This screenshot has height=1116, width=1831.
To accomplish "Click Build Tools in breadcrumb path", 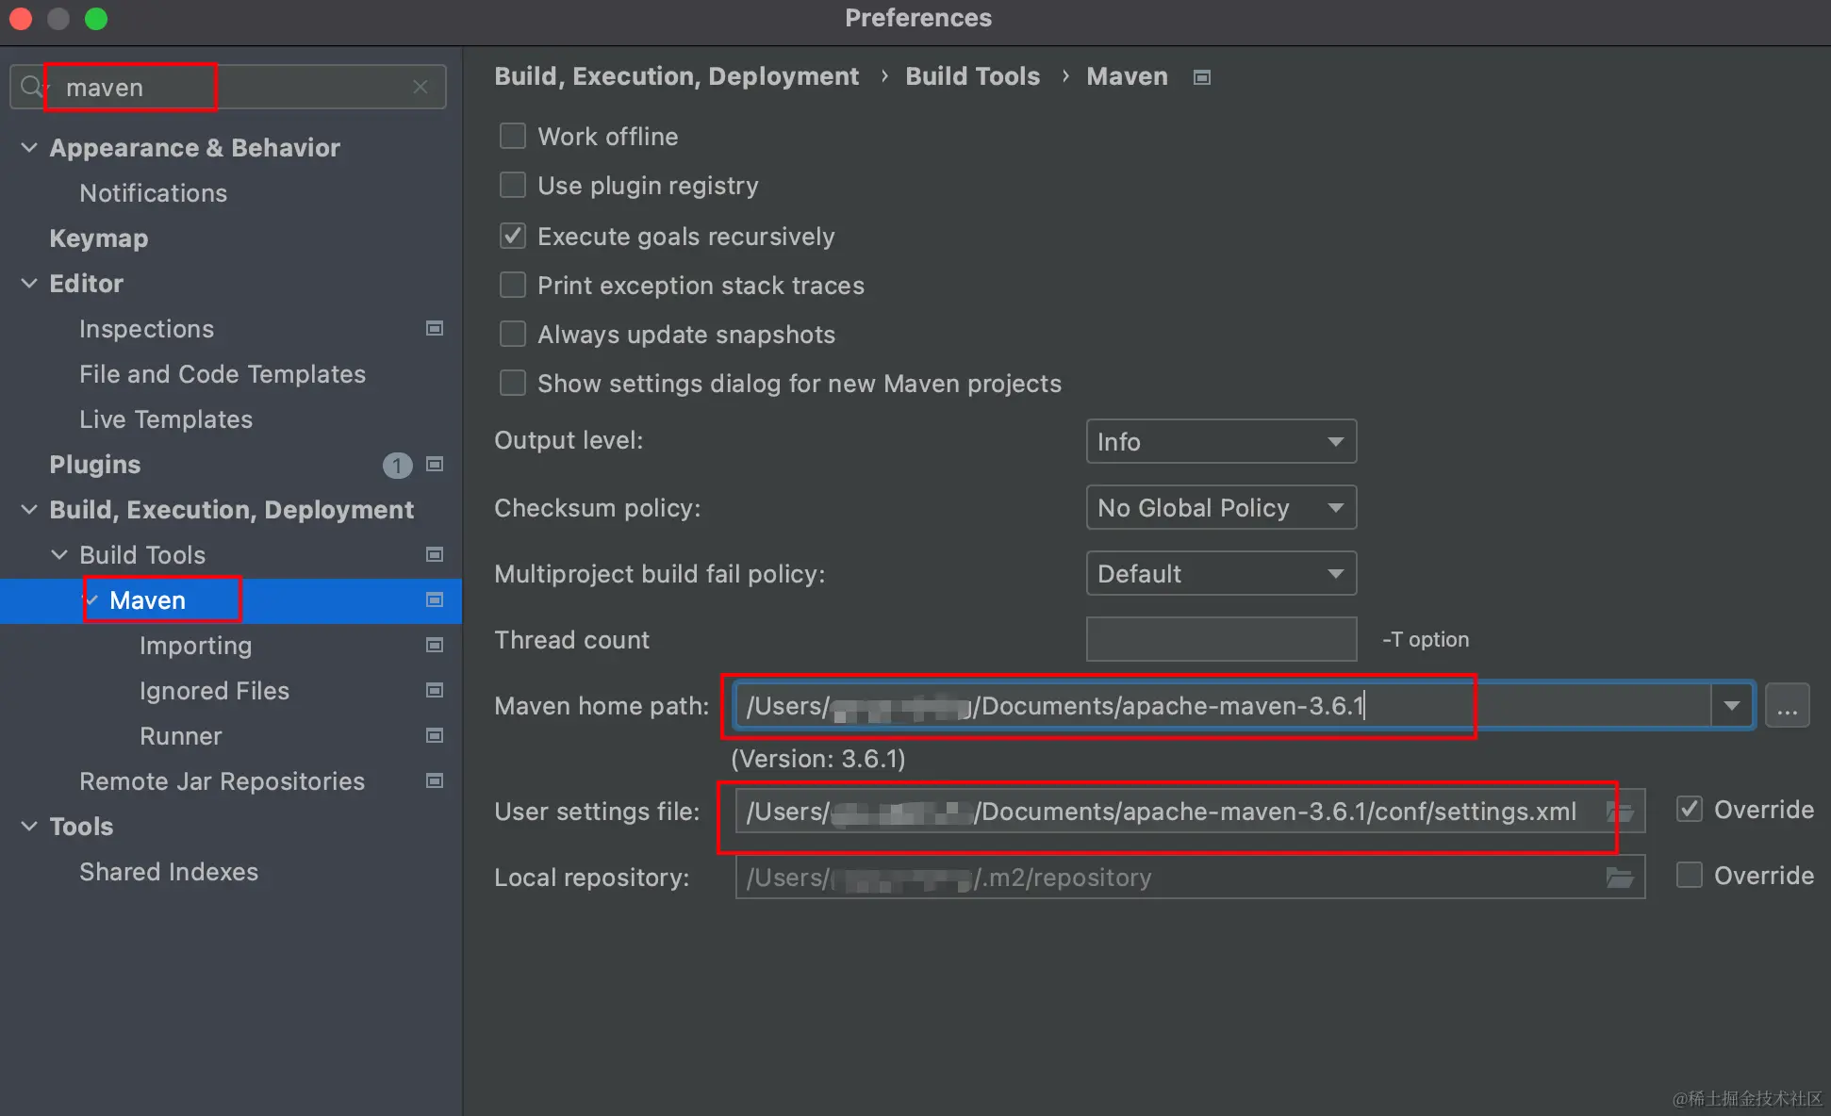I will pyautogui.click(x=972, y=76).
